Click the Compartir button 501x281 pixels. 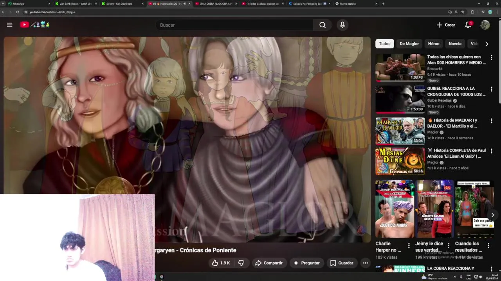pos(269,263)
